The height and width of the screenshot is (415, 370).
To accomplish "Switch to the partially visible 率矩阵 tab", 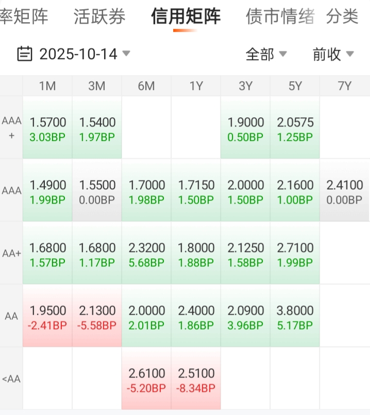I will [24, 16].
